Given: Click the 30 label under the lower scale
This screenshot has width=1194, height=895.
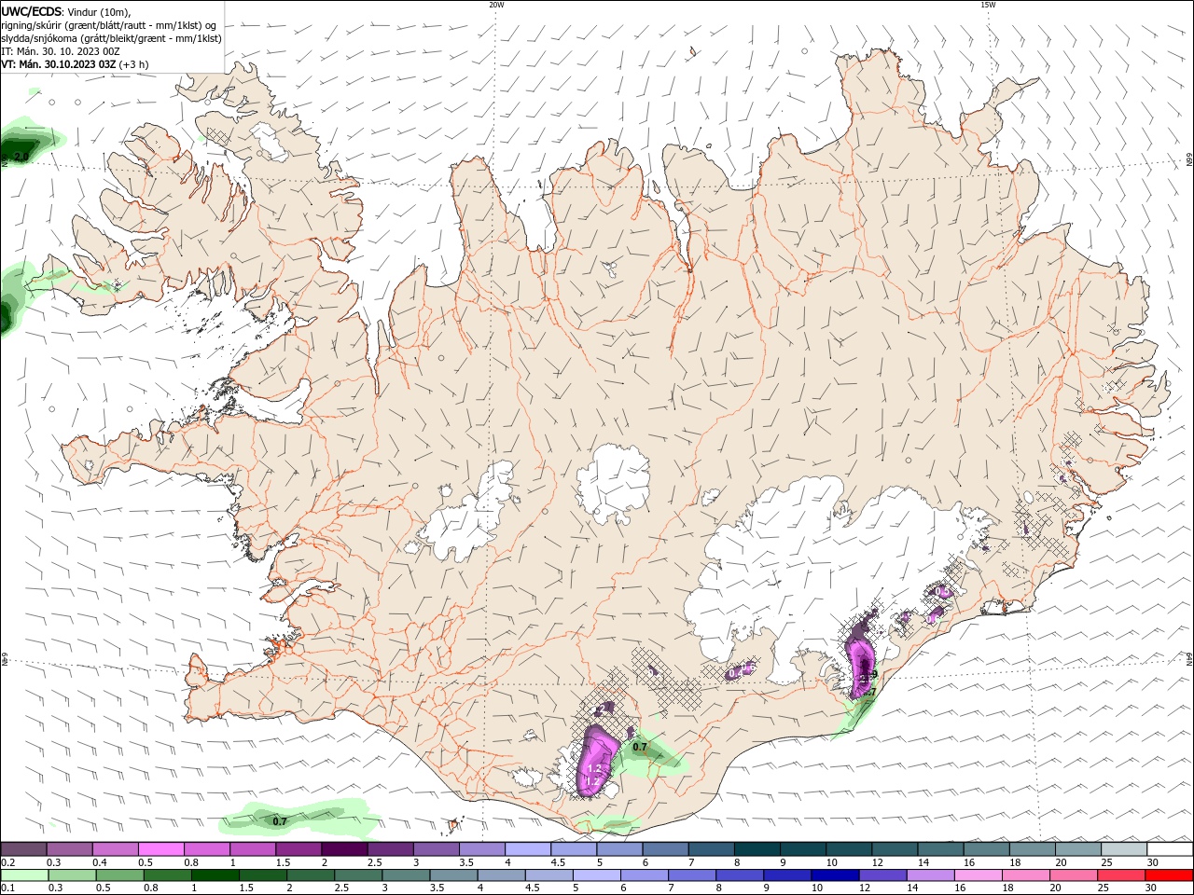Looking at the screenshot, I should pyautogui.click(x=1153, y=888).
